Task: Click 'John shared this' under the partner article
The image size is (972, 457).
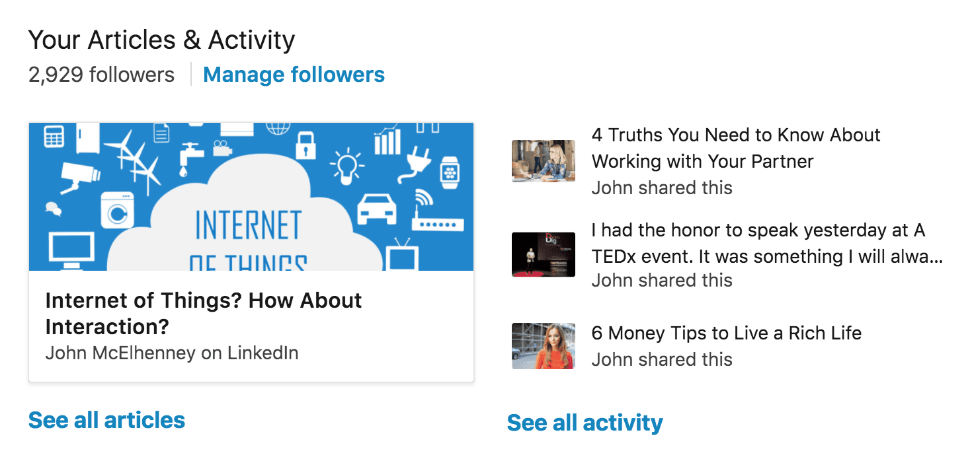Action: click(x=662, y=188)
